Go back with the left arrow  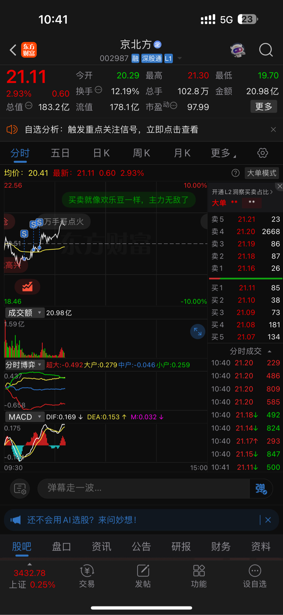[13, 50]
